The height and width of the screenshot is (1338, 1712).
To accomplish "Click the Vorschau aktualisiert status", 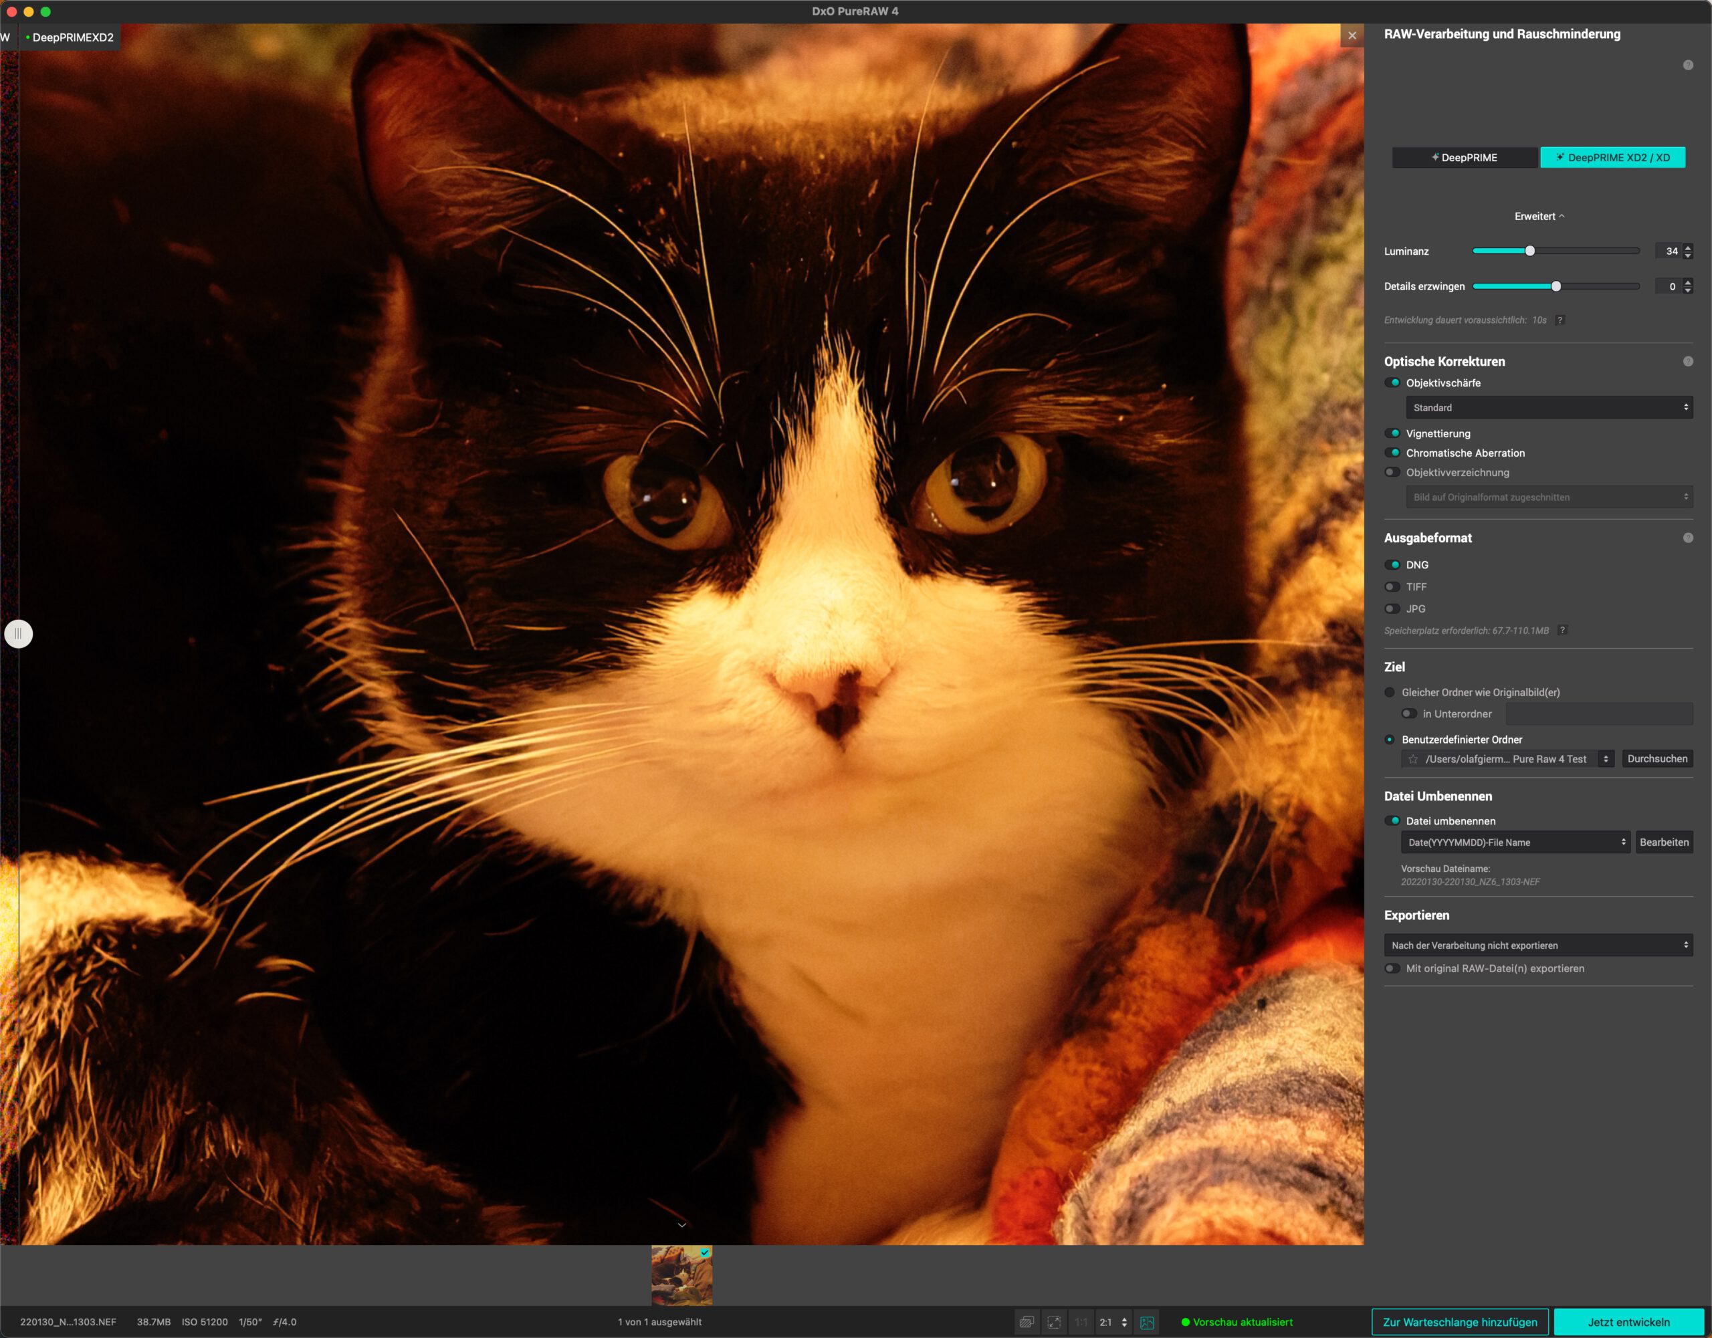I will [1237, 1323].
